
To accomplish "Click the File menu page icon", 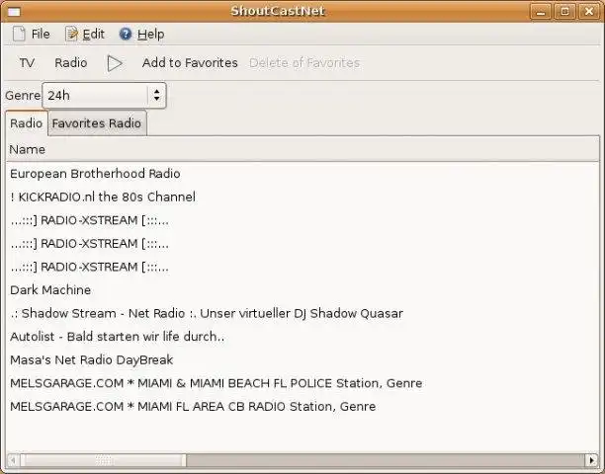I will point(19,34).
